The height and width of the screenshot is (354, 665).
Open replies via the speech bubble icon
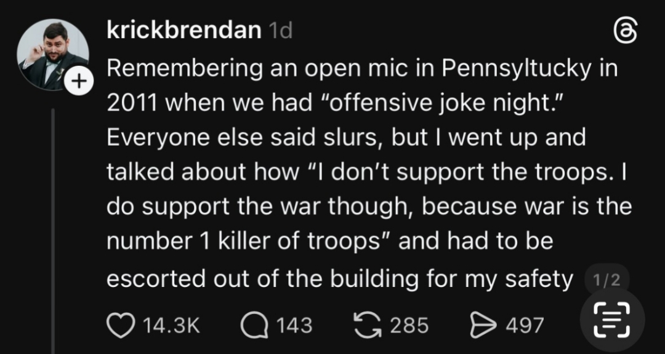tap(252, 324)
